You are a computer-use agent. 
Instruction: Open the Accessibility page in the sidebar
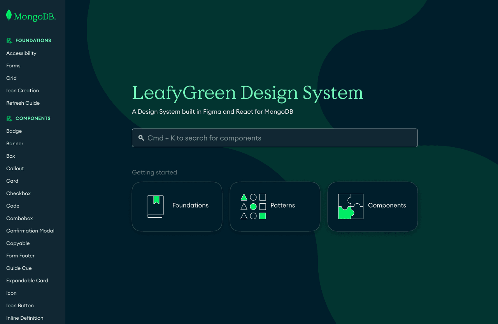click(x=21, y=53)
